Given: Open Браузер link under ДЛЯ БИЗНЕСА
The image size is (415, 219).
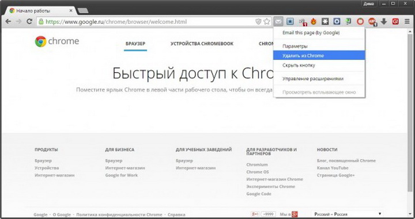Looking at the screenshot, I should coord(114,160).
